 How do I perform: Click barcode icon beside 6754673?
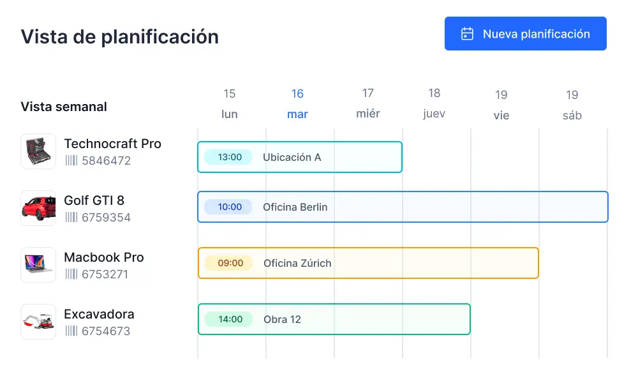click(71, 331)
